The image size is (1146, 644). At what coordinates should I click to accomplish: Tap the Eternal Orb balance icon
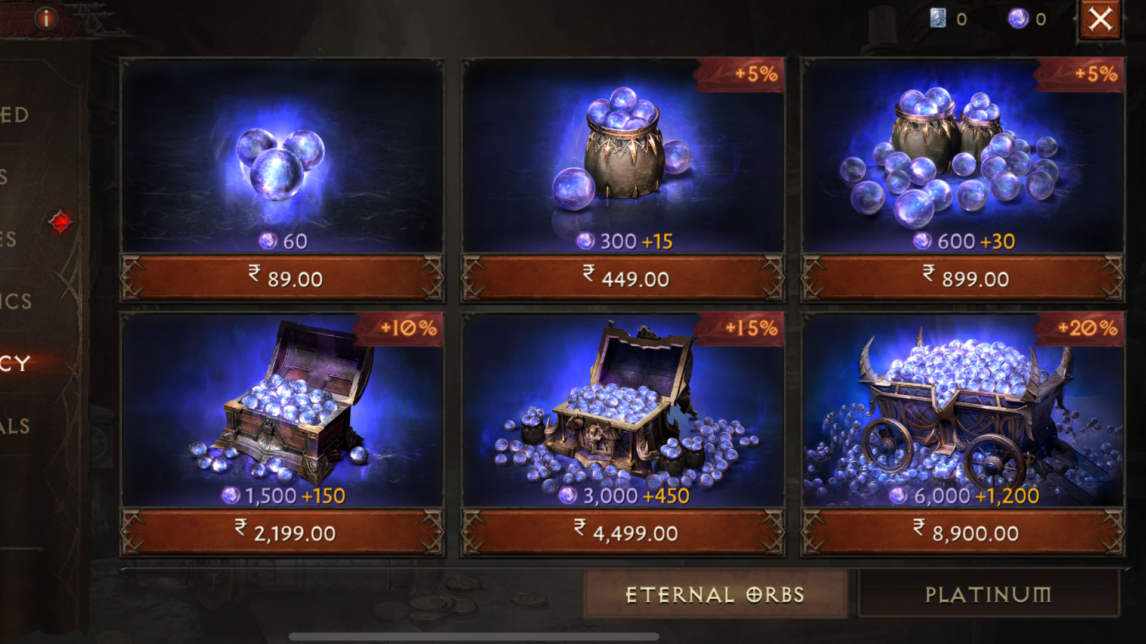tap(1018, 19)
